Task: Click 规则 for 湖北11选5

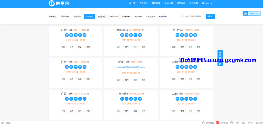Action: [119, 47]
